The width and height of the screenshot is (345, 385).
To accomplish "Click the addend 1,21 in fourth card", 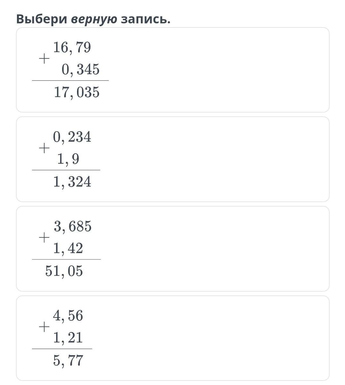I will (68, 338).
